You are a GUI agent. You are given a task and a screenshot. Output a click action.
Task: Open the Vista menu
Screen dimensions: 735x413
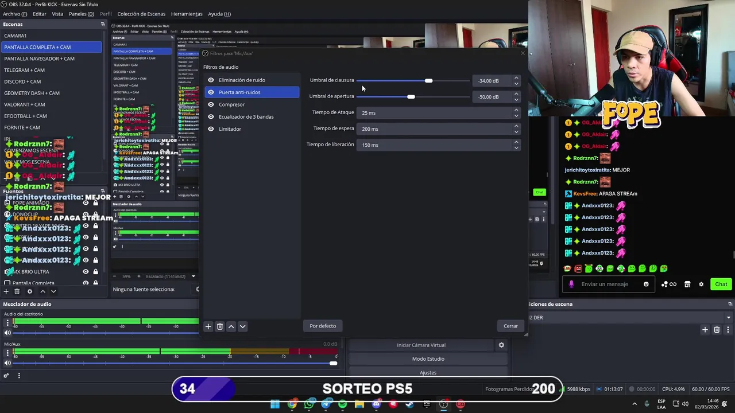(57, 14)
